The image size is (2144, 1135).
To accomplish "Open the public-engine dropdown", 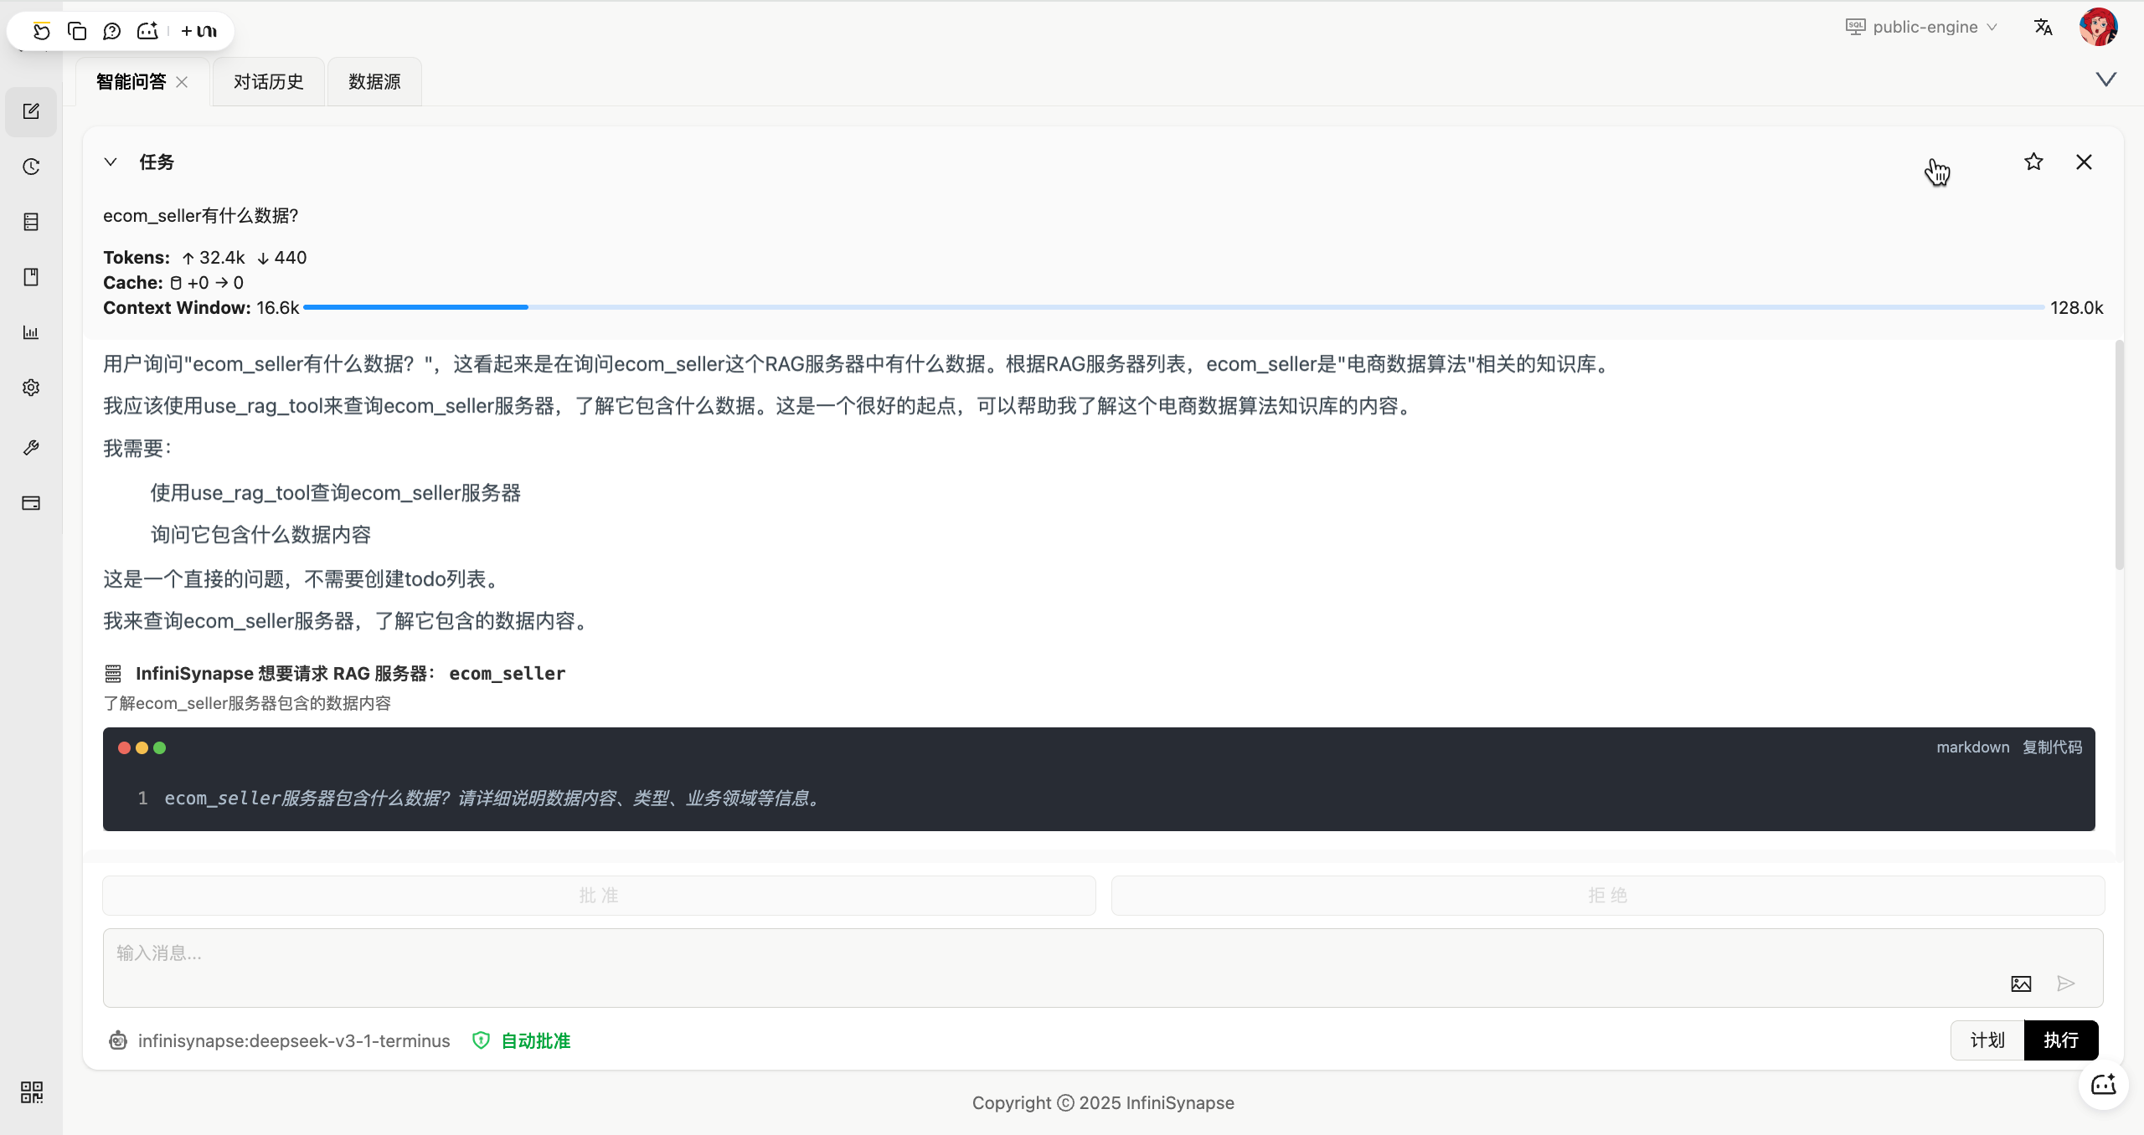I will (x=1922, y=27).
